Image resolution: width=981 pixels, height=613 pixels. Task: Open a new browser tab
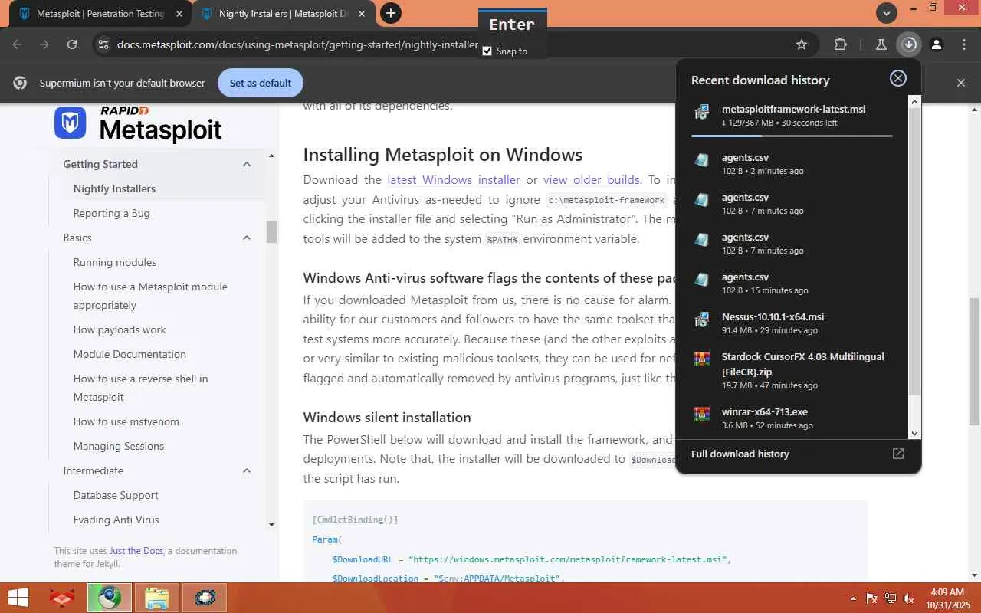[390, 13]
